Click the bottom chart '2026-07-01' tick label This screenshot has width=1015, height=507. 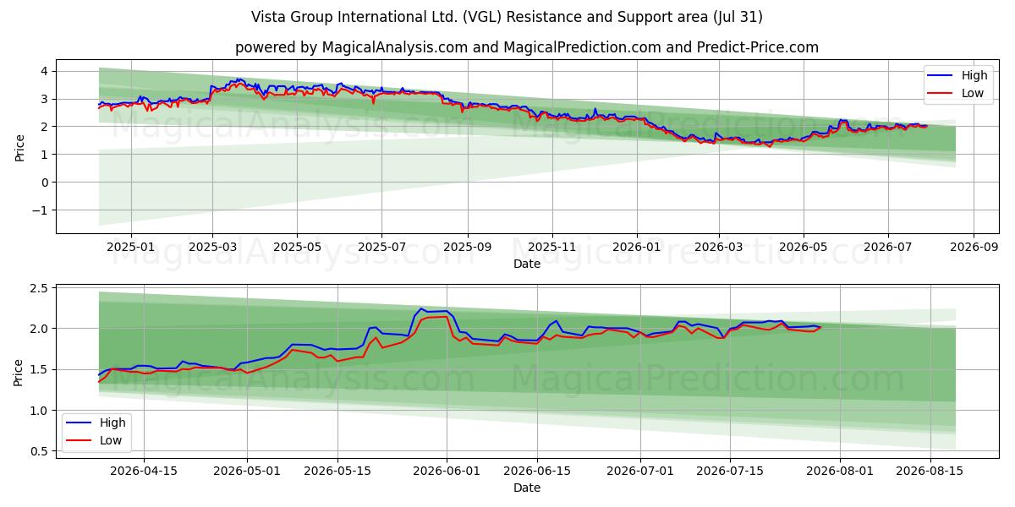641,472
